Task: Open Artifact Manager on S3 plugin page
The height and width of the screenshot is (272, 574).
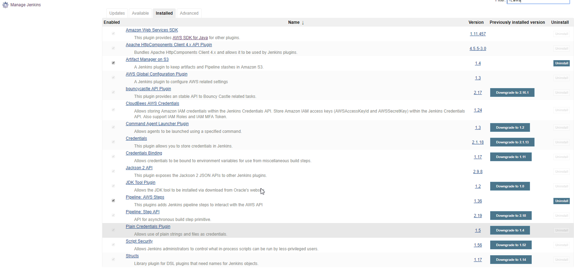Action: (147, 59)
